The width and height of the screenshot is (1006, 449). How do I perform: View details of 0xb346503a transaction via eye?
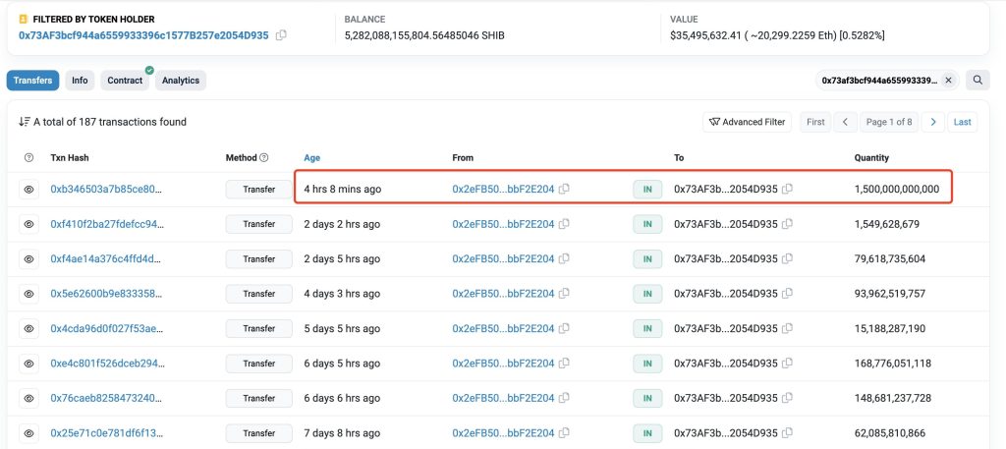[x=28, y=189]
